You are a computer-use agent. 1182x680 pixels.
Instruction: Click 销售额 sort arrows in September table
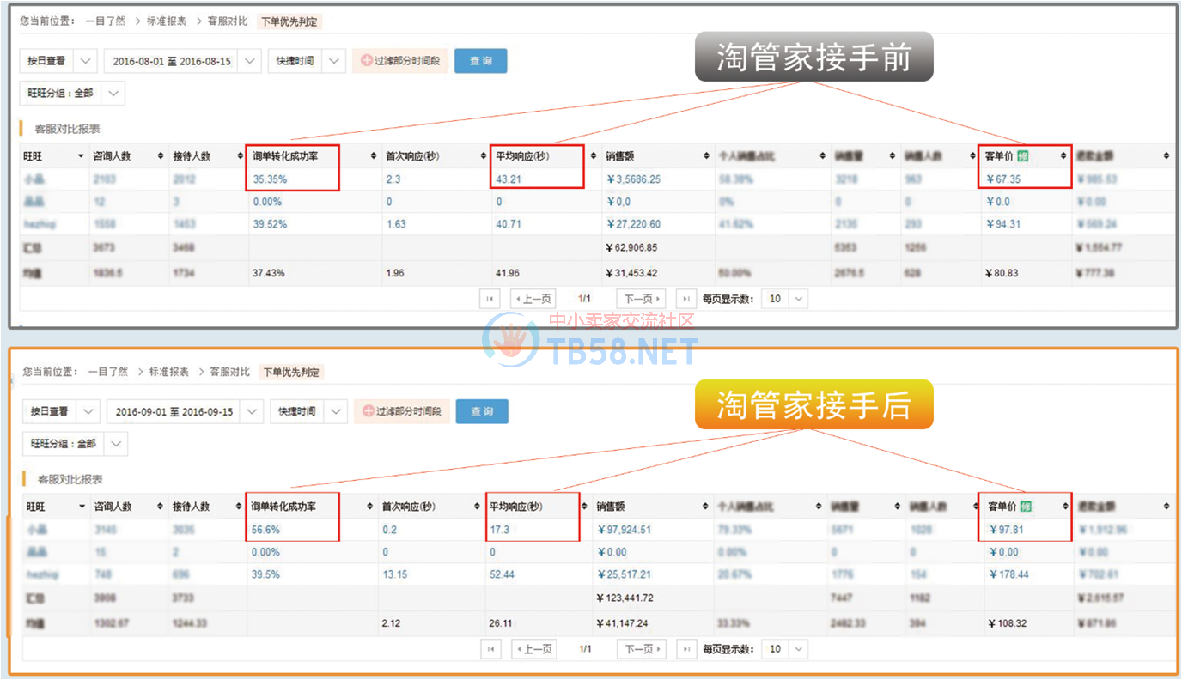pos(707,507)
